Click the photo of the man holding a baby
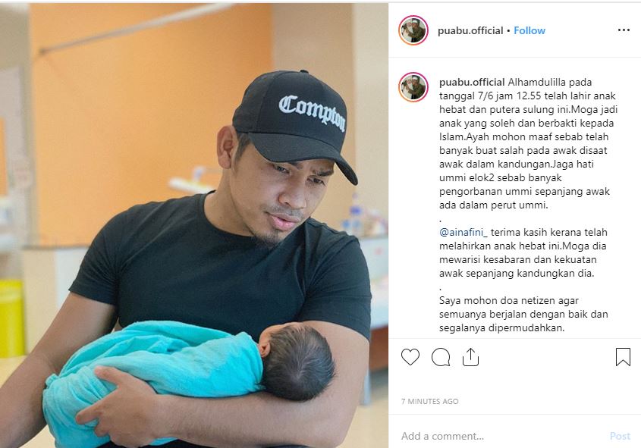 [194, 225]
